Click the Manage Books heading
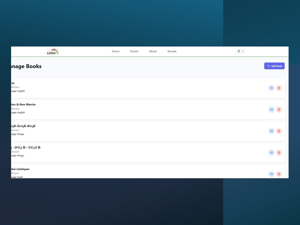Image resolution: width=300 pixels, height=225 pixels. pyautogui.click(x=26, y=66)
